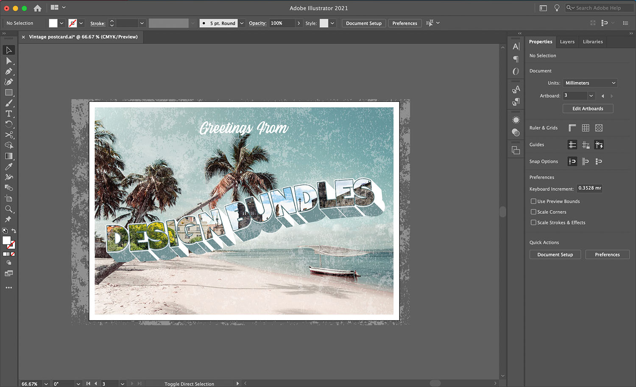Open the Units Millimeters dropdown
Screen dimensions: 636x387
590,83
